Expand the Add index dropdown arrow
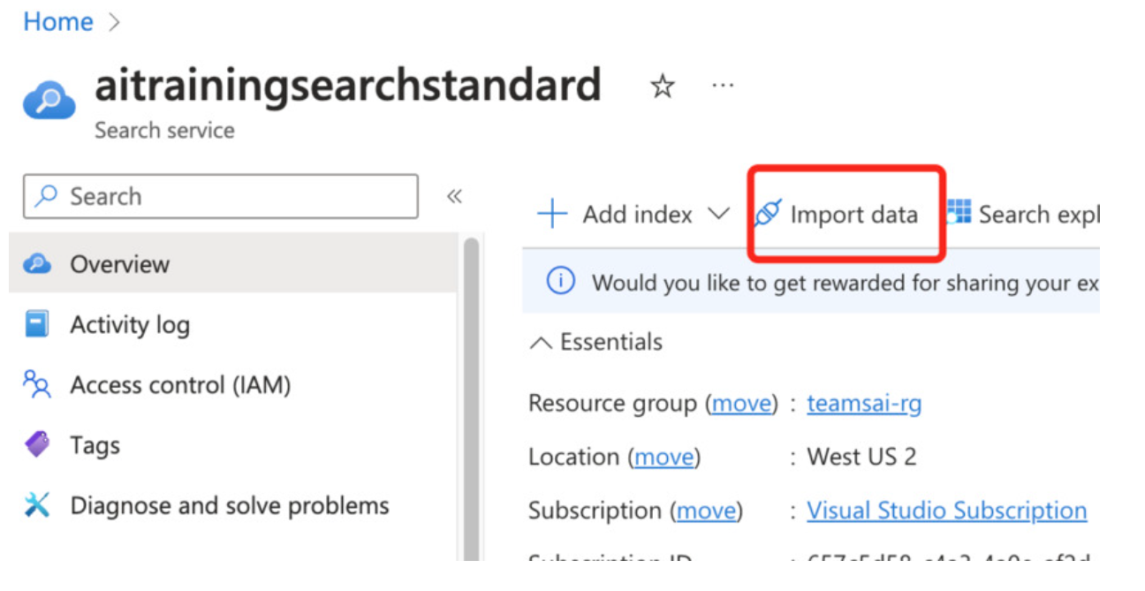This screenshot has width=1145, height=591. click(x=719, y=214)
